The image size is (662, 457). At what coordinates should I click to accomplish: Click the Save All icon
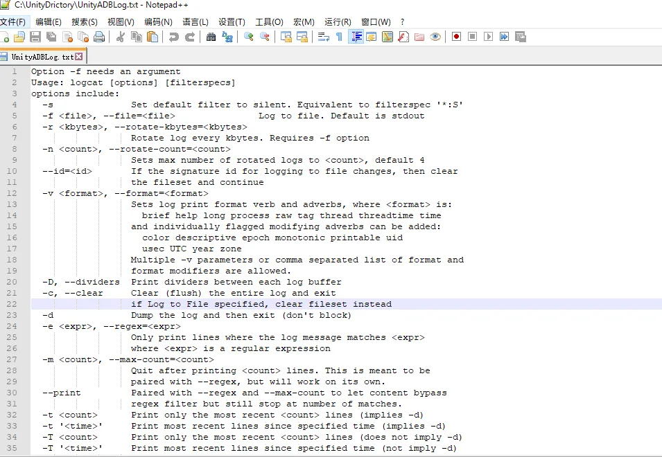coord(51,37)
